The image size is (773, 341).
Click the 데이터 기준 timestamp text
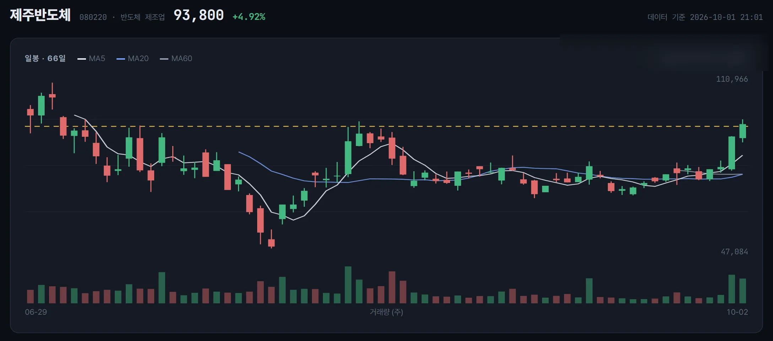705,17
